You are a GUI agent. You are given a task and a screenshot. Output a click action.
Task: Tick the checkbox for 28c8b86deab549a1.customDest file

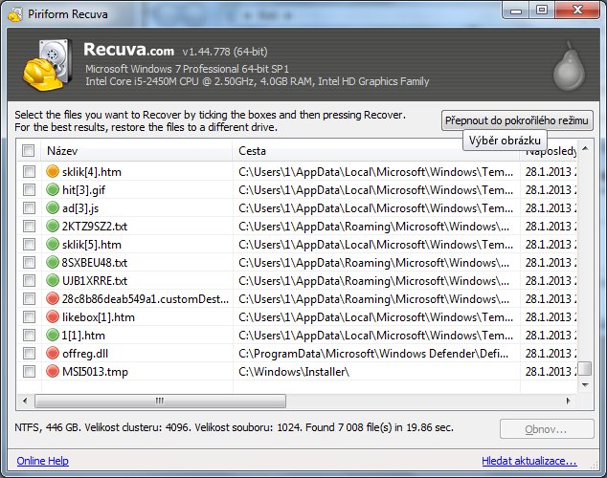point(29,298)
